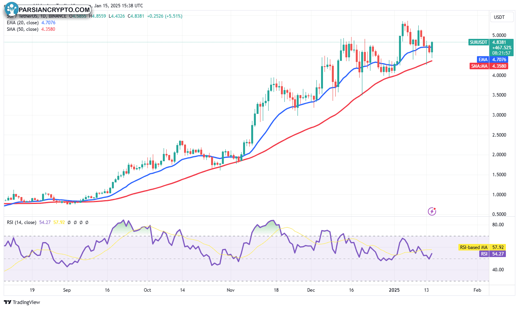This screenshot has height=309, width=519.
Task: Click the Dec date axis label
Action: pyautogui.click(x=311, y=290)
